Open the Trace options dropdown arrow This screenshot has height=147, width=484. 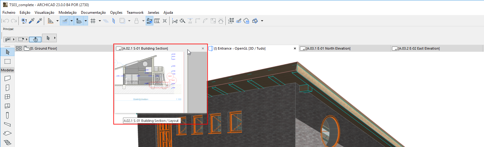(129, 21)
